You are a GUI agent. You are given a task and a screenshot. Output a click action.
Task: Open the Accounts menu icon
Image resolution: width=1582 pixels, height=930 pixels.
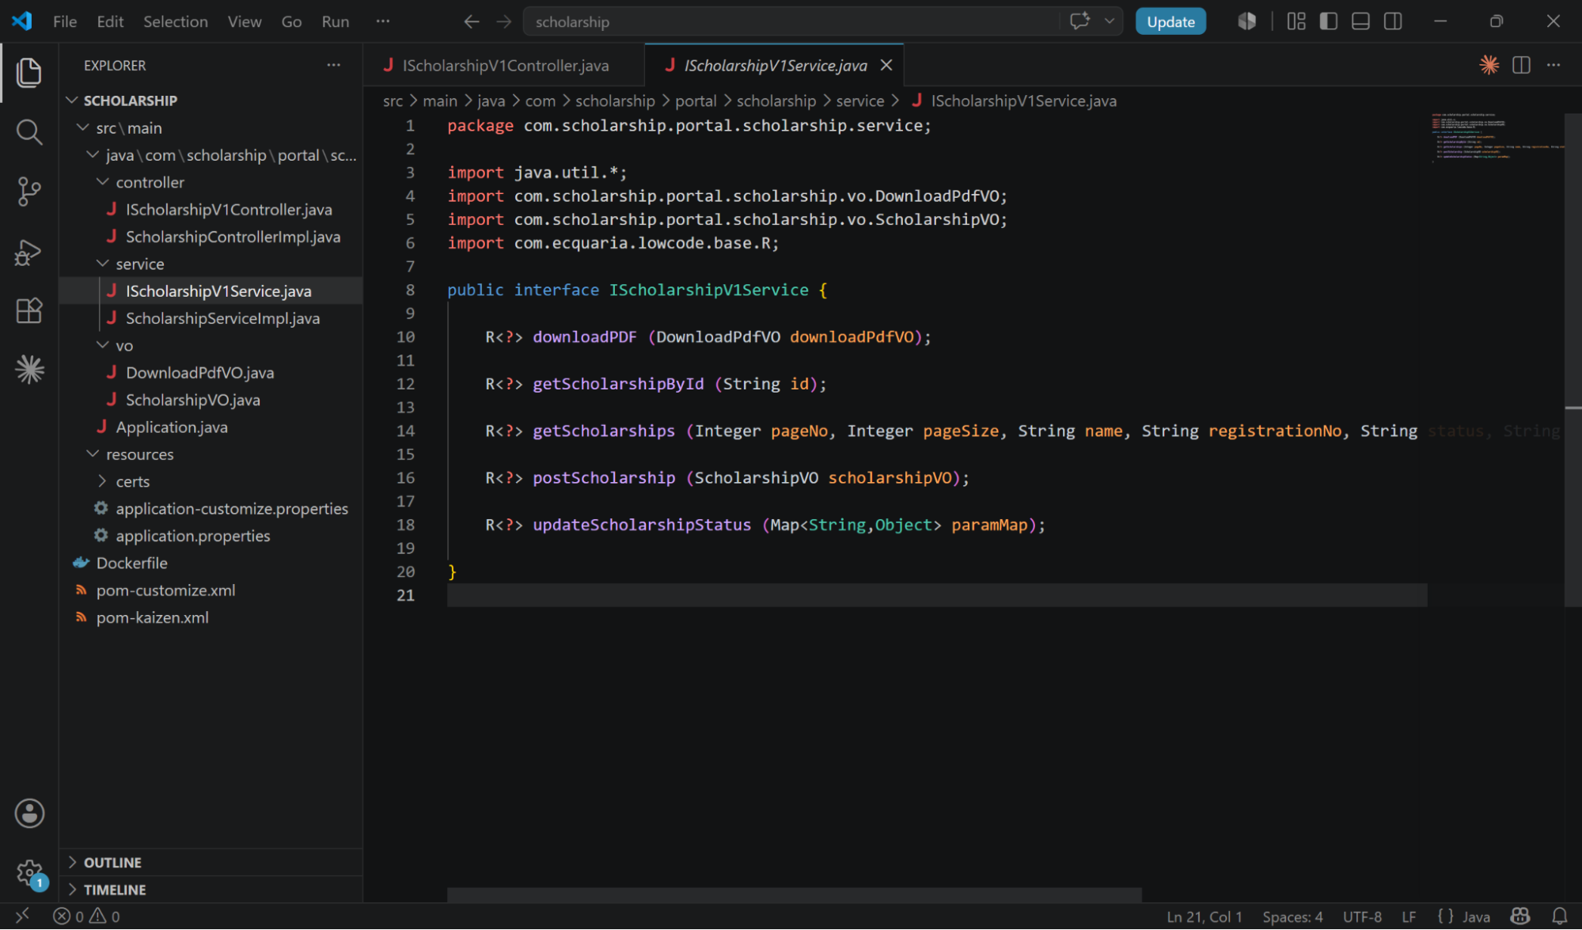click(x=29, y=813)
